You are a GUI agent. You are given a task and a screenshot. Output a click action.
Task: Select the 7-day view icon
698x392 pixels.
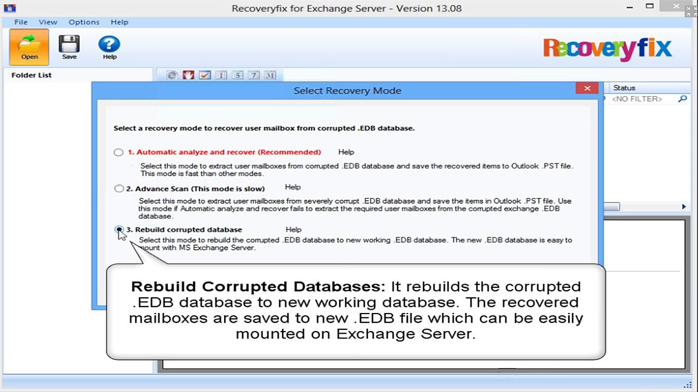[254, 75]
